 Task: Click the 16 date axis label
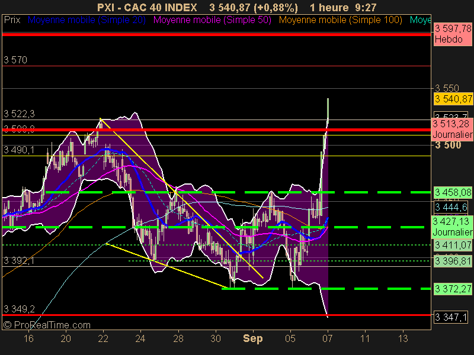pyautogui.click(x=28, y=338)
